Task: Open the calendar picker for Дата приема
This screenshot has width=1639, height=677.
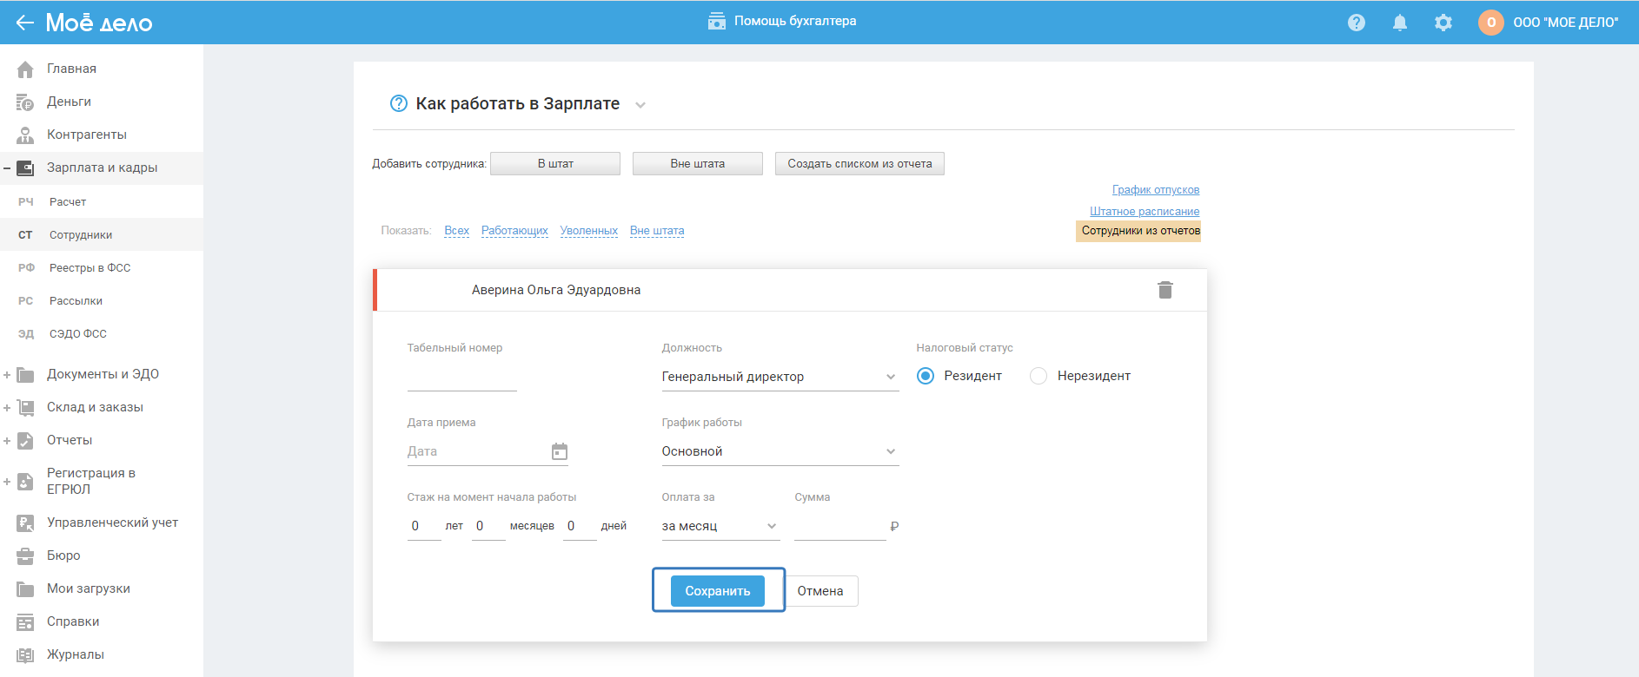Action: [x=560, y=451]
